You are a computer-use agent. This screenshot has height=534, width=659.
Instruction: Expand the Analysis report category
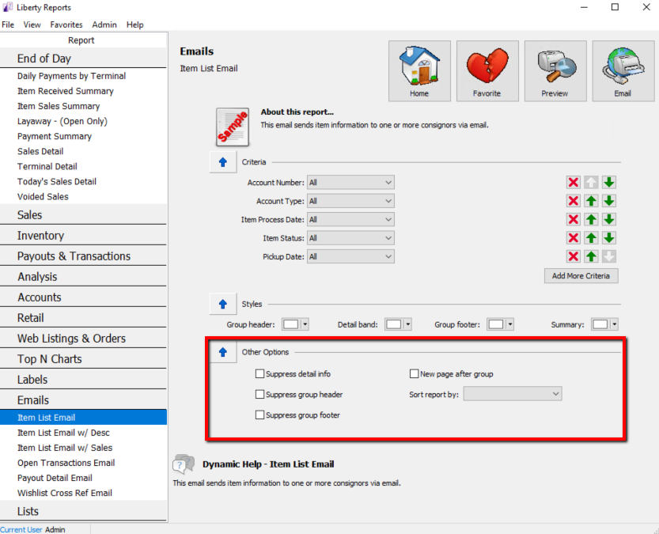[83, 277]
